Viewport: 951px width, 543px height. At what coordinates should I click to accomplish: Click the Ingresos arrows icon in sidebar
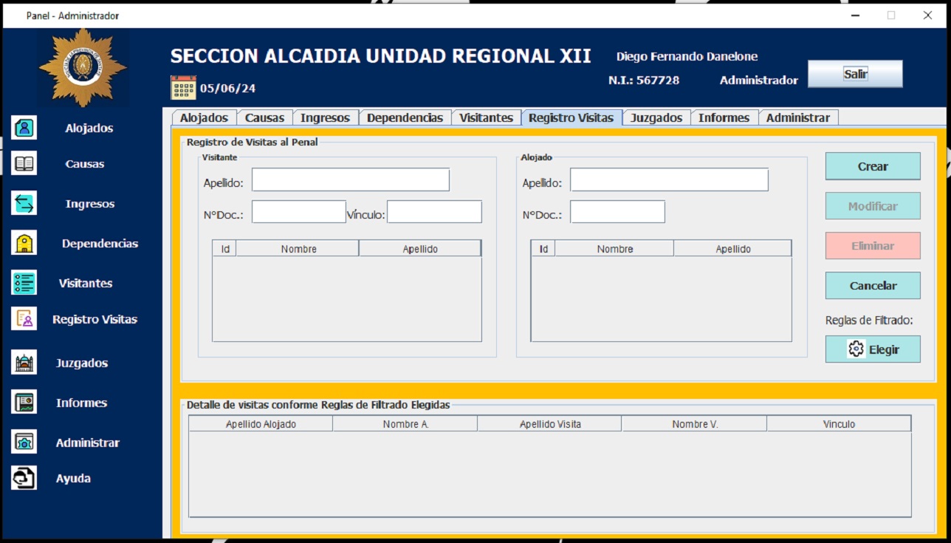click(24, 203)
